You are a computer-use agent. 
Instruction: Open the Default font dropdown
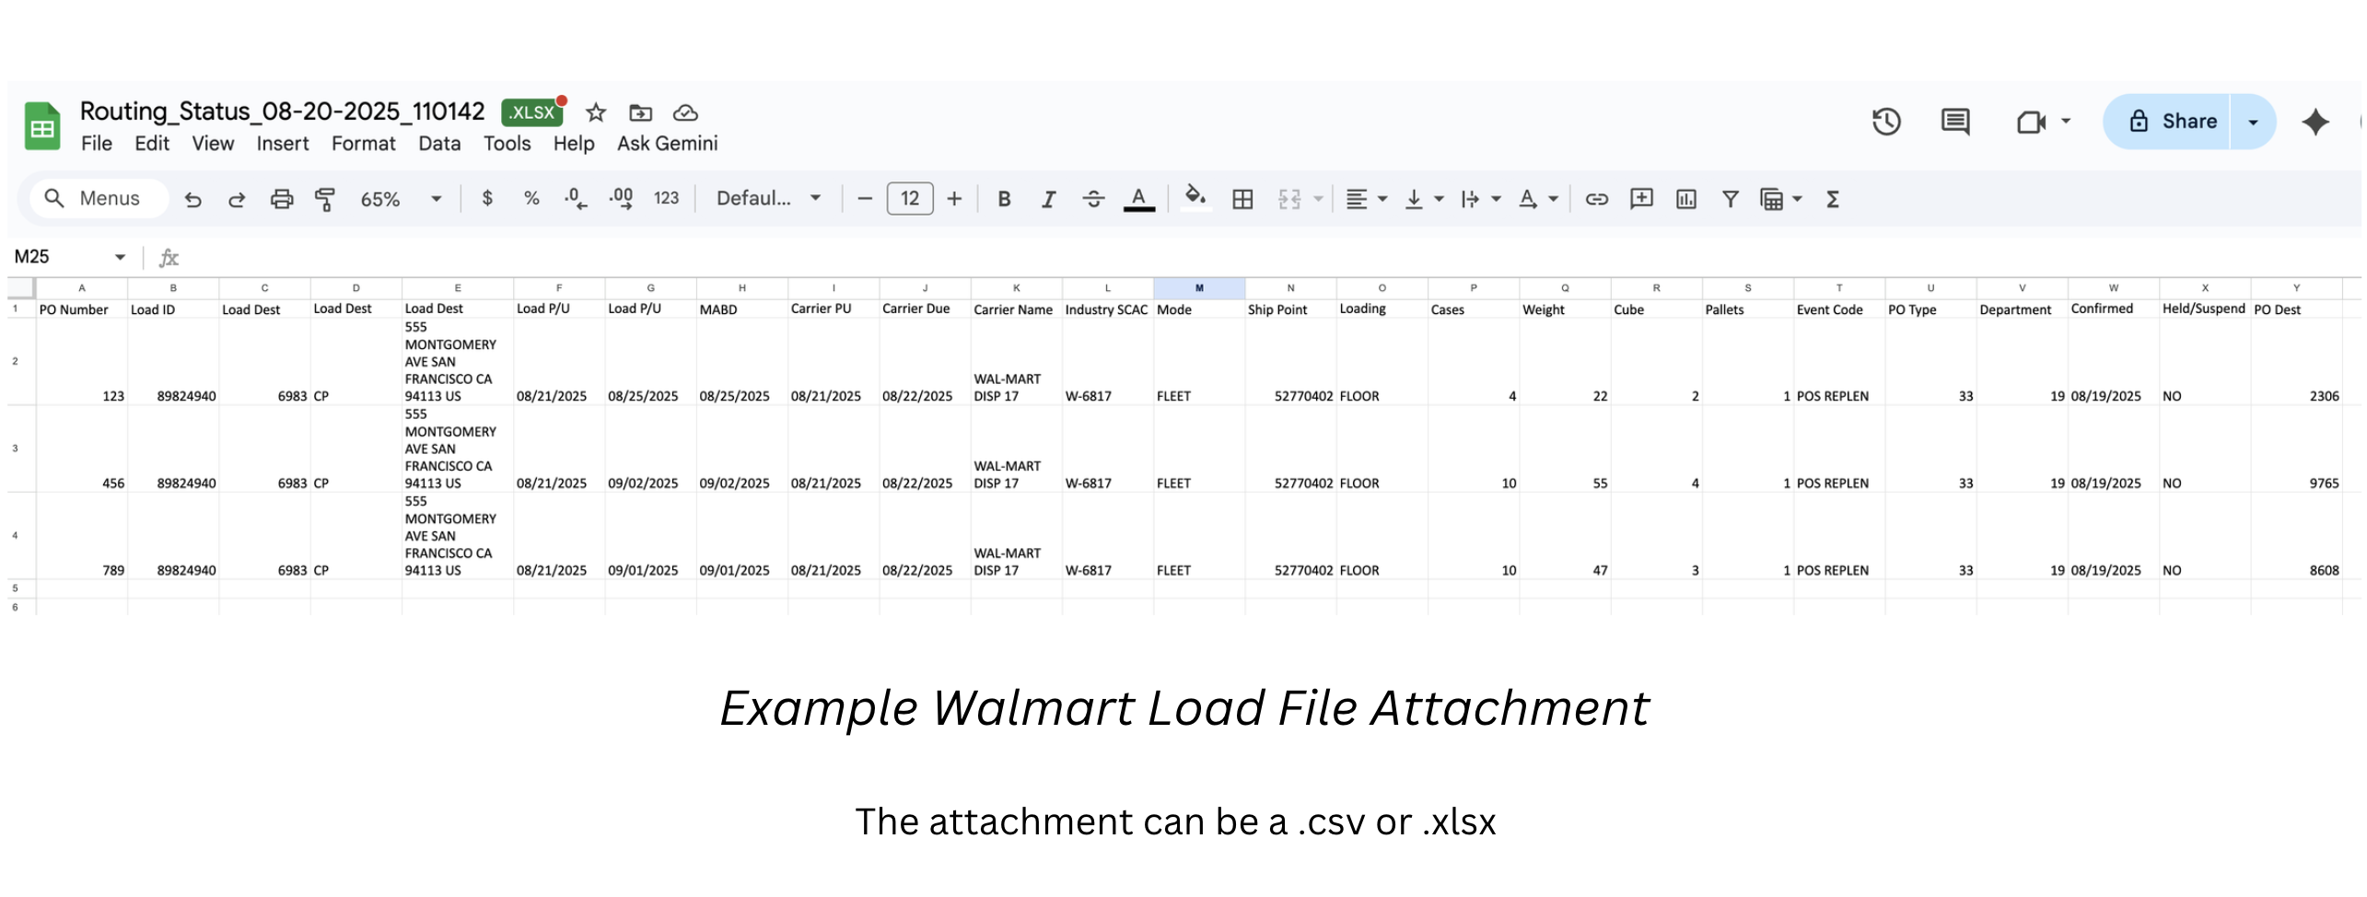point(768,199)
